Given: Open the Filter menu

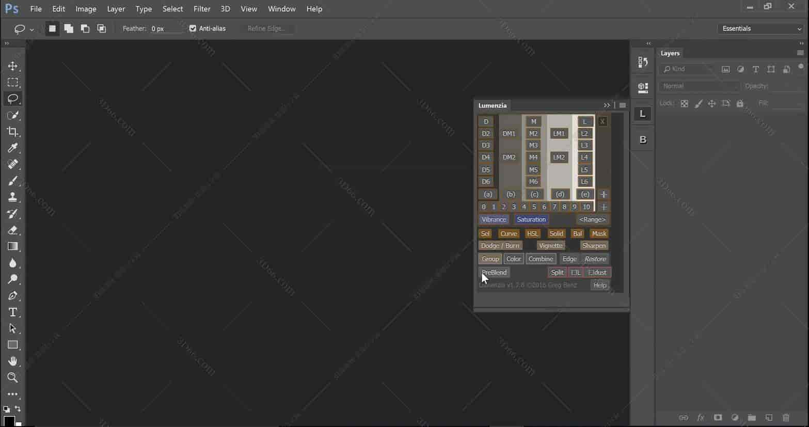Looking at the screenshot, I should 202,9.
